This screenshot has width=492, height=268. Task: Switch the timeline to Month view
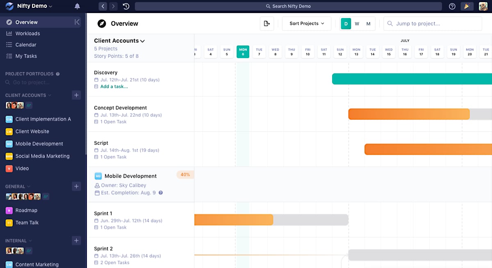(368, 24)
